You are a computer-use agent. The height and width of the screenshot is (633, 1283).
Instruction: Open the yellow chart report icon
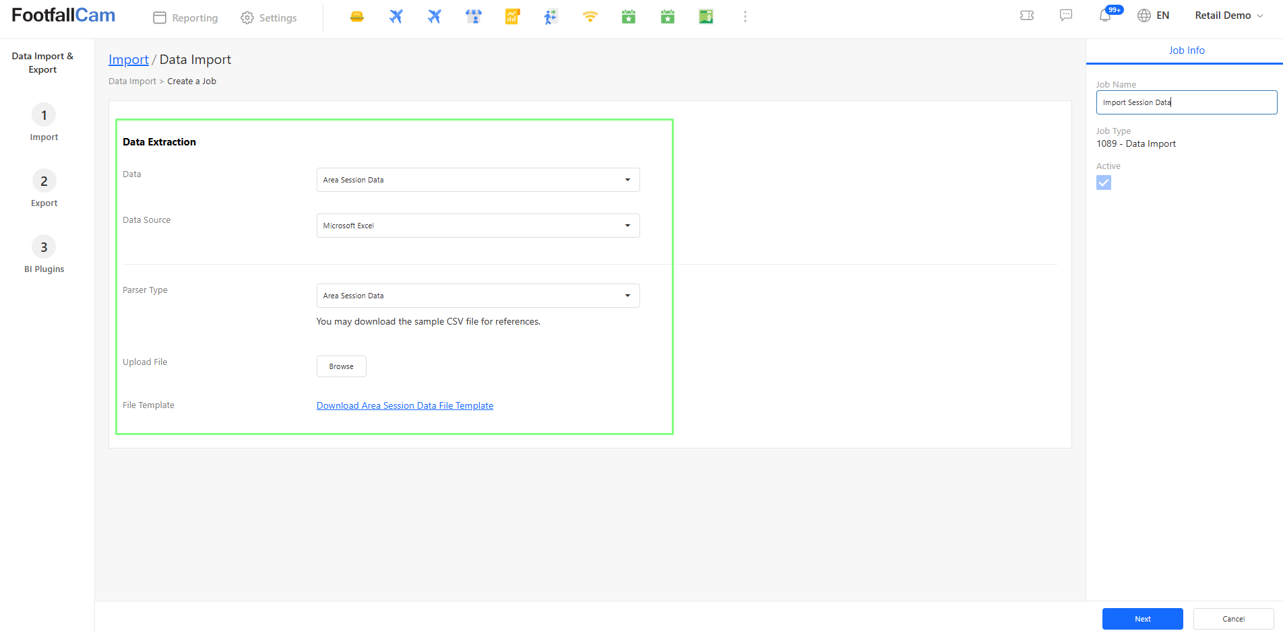click(512, 17)
